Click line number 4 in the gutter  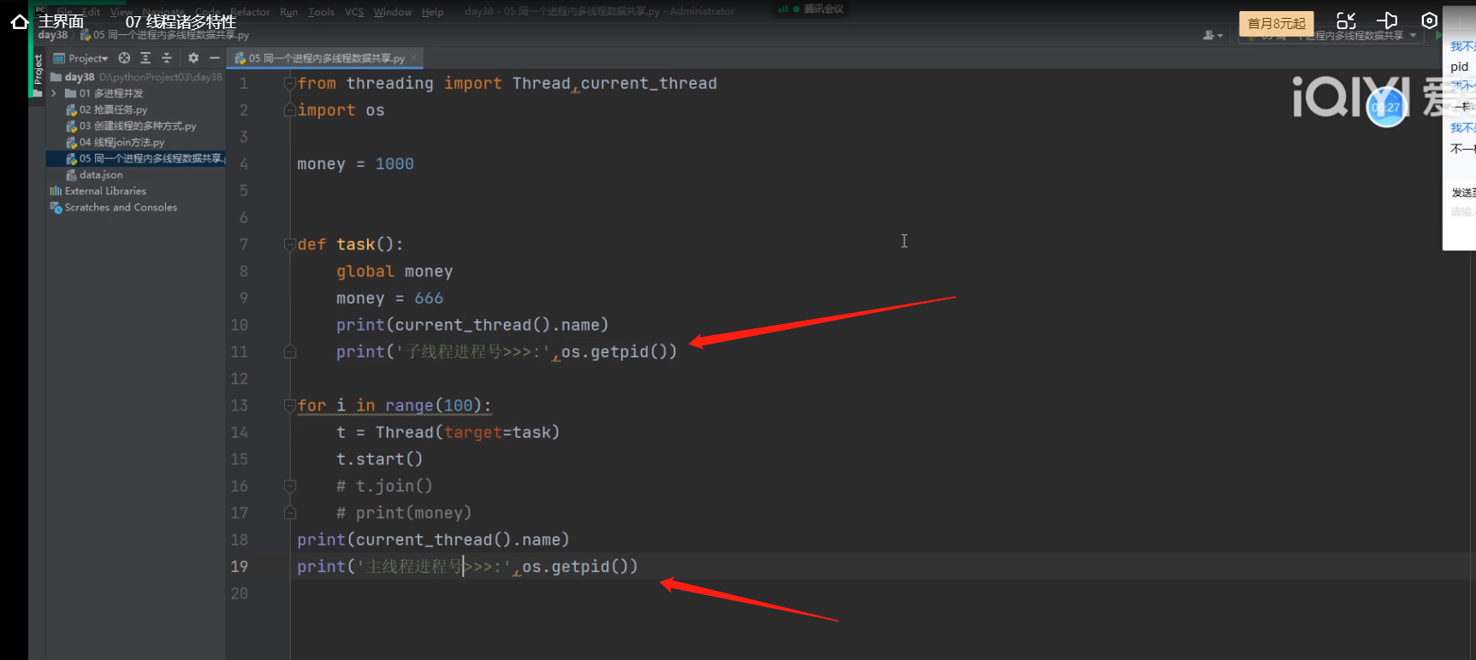tap(244, 164)
